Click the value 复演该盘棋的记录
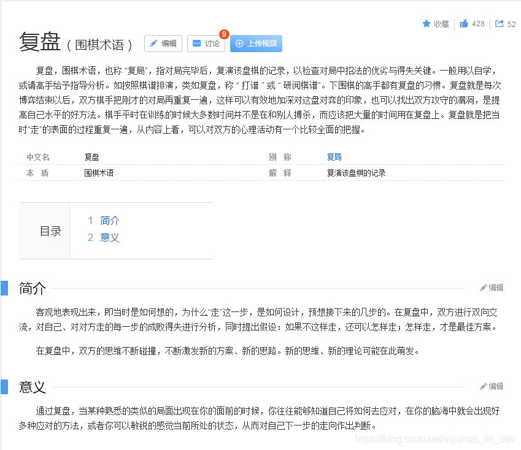Screen dimensions: 521x450 pos(356,173)
